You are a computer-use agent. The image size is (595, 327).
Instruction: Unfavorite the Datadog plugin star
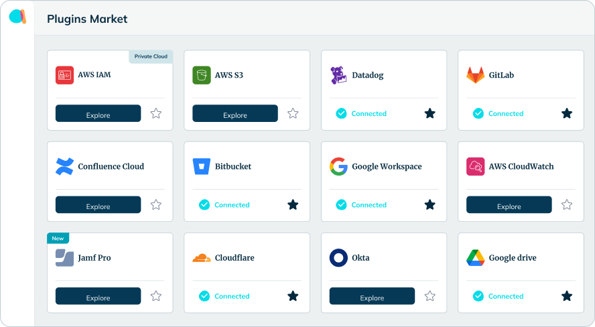pos(430,113)
